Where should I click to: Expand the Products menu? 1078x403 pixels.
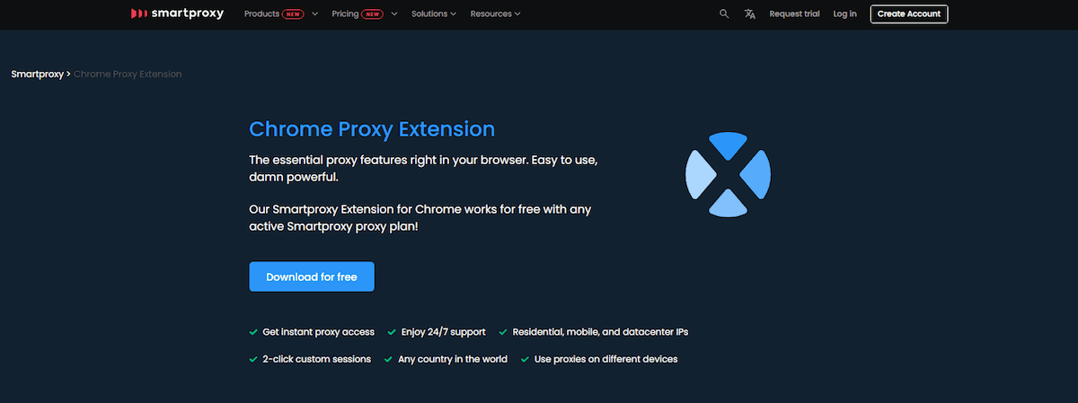coord(281,13)
